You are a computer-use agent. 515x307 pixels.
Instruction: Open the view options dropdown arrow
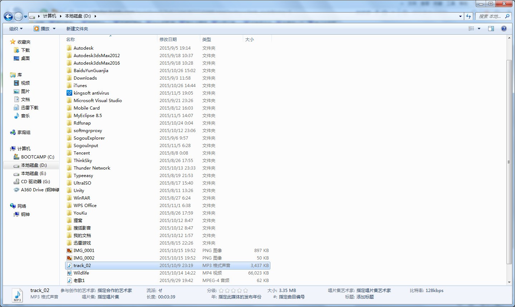pos(479,29)
